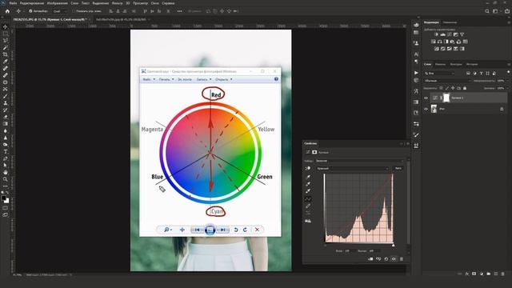Click the Auto button in Curves
Viewport: 512px width, 288px height.
(398, 168)
